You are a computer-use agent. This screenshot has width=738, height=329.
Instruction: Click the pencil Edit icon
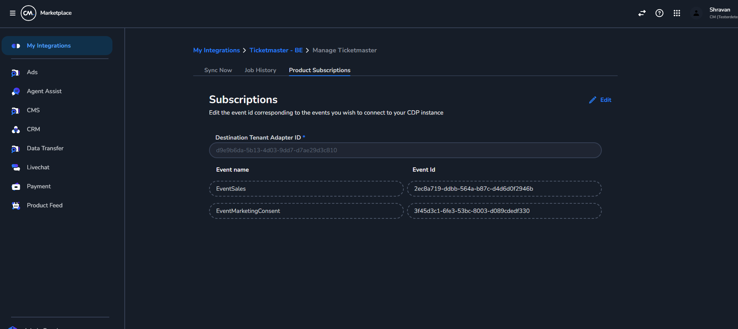593,100
